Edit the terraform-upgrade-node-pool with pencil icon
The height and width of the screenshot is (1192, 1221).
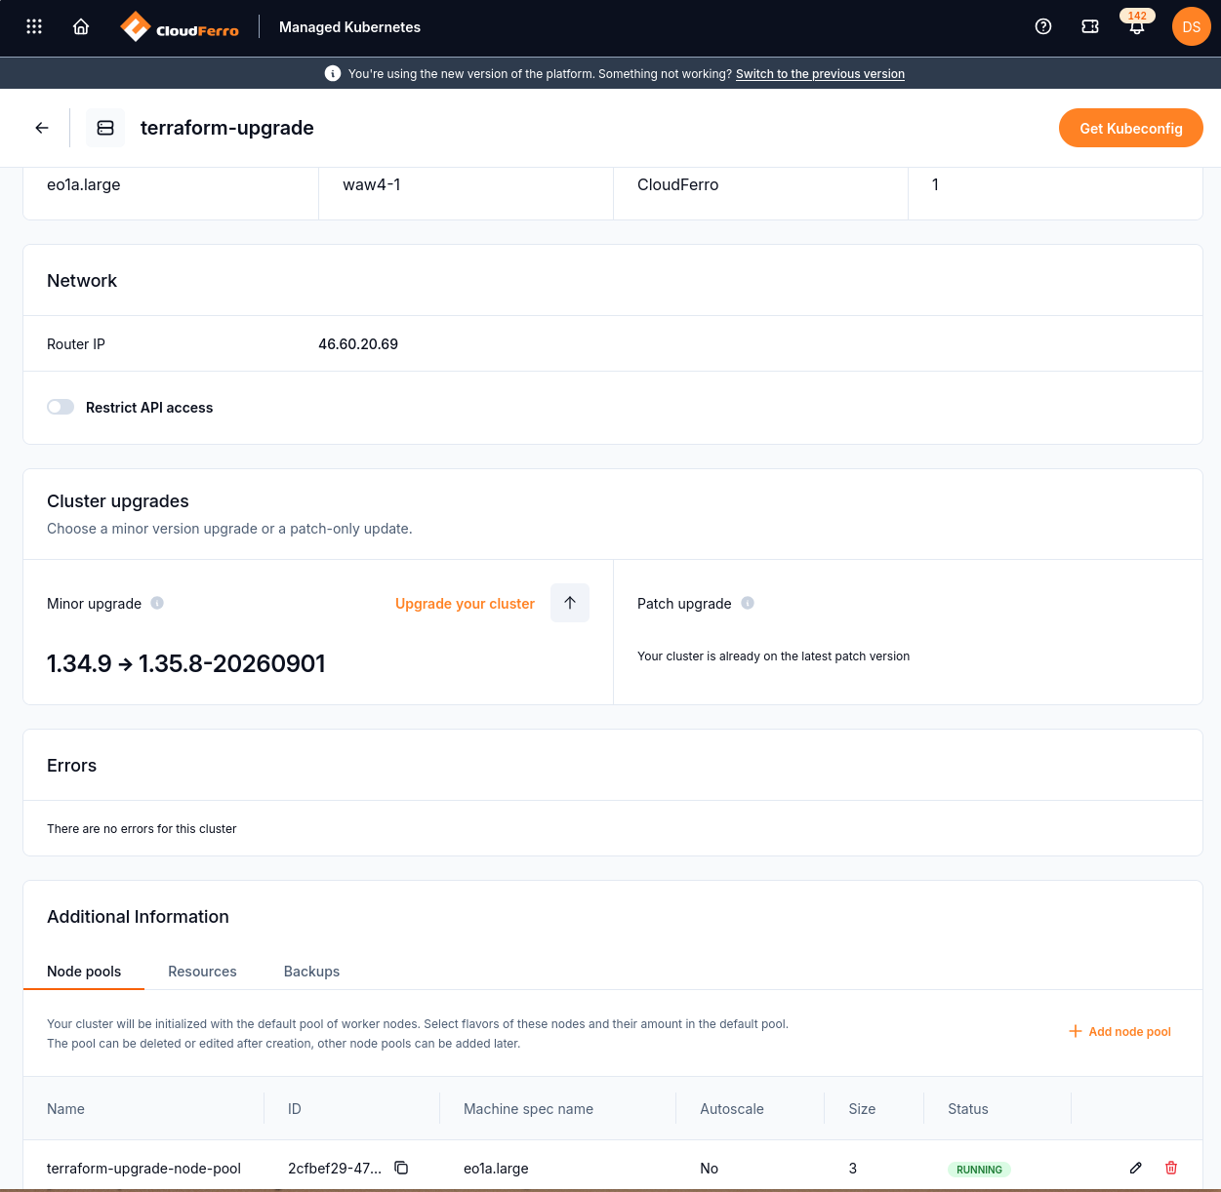pos(1136,1168)
